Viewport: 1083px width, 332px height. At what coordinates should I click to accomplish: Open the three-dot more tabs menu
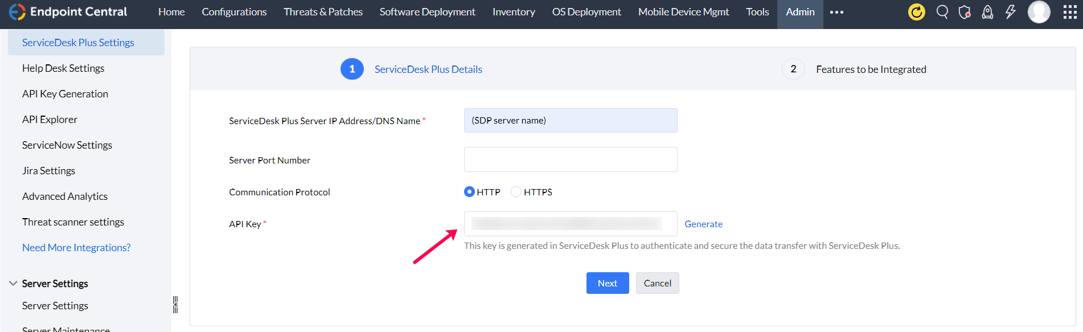pos(836,12)
